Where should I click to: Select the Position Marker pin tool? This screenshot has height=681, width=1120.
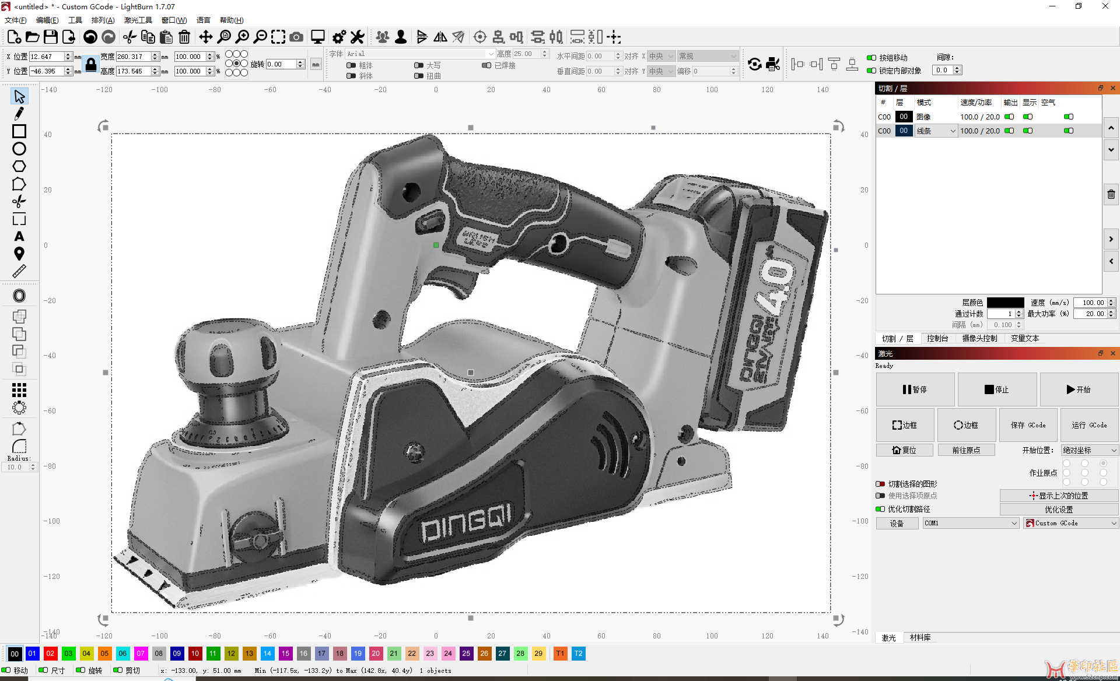tap(19, 254)
